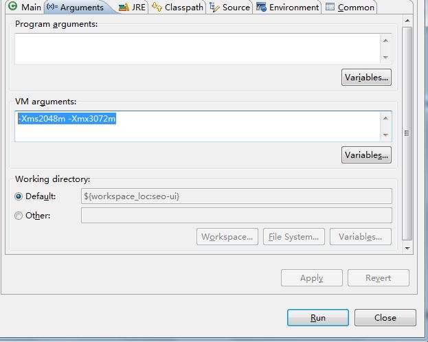Click the JRE books icon

[x=124, y=7]
